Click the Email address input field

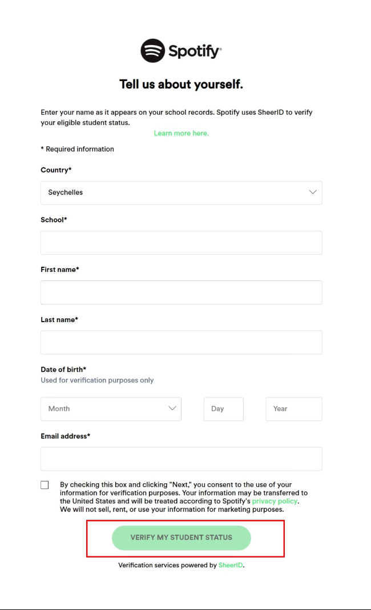coord(181,459)
